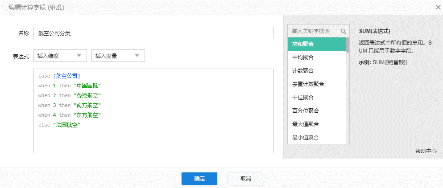Select 平均聚合 function
443x188 pixels.
[x=316, y=57]
